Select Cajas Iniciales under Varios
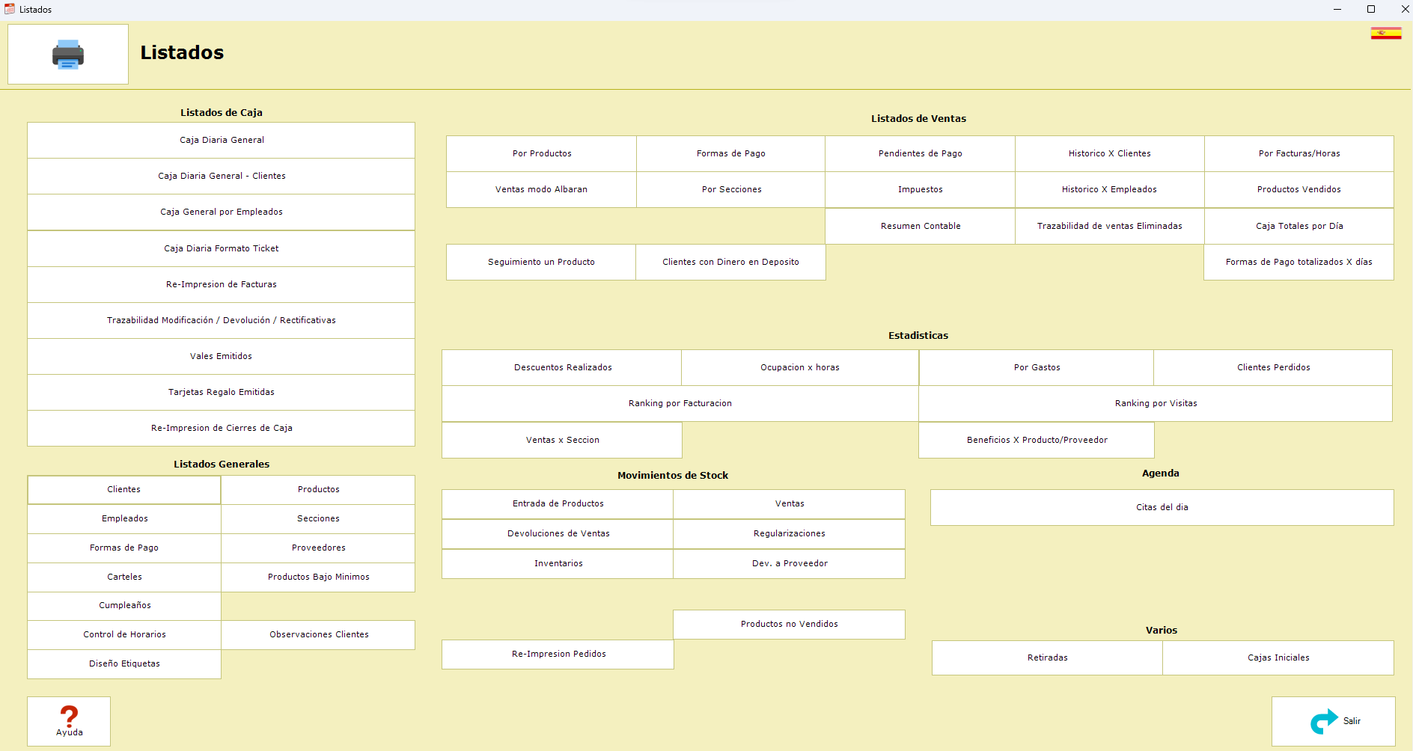 click(x=1278, y=657)
